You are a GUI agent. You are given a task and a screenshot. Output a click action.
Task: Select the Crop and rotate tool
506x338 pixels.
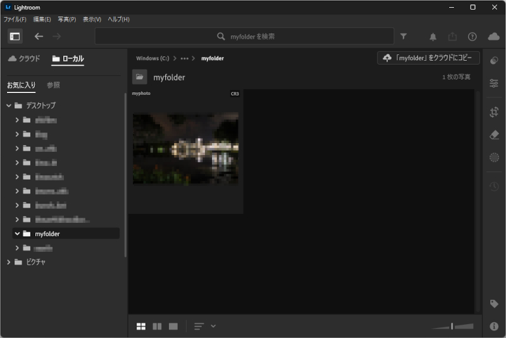point(494,112)
